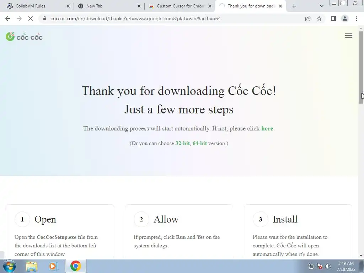Switch to the New Tab tab
Screen dimensions: 364x273
pyautogui.click(x=109, y=6)
